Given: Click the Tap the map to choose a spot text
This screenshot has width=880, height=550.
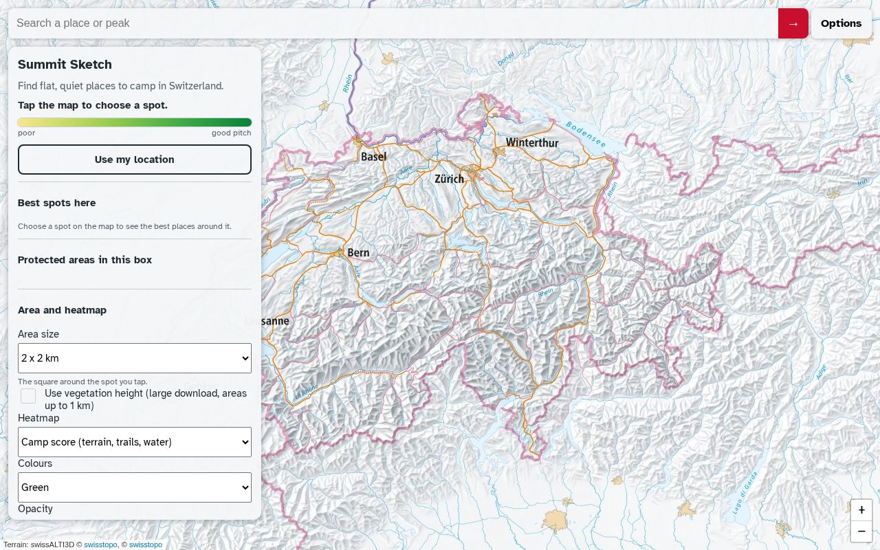Looking at the screenshot, I should pyautogui.click(x=93, y=105).
